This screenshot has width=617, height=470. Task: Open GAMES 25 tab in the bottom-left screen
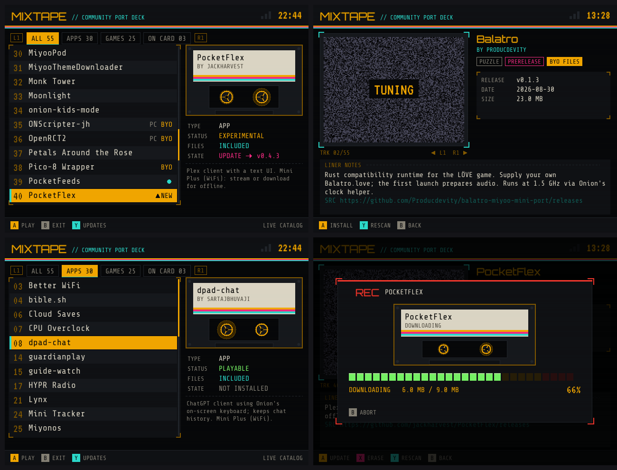click(121, 271)
